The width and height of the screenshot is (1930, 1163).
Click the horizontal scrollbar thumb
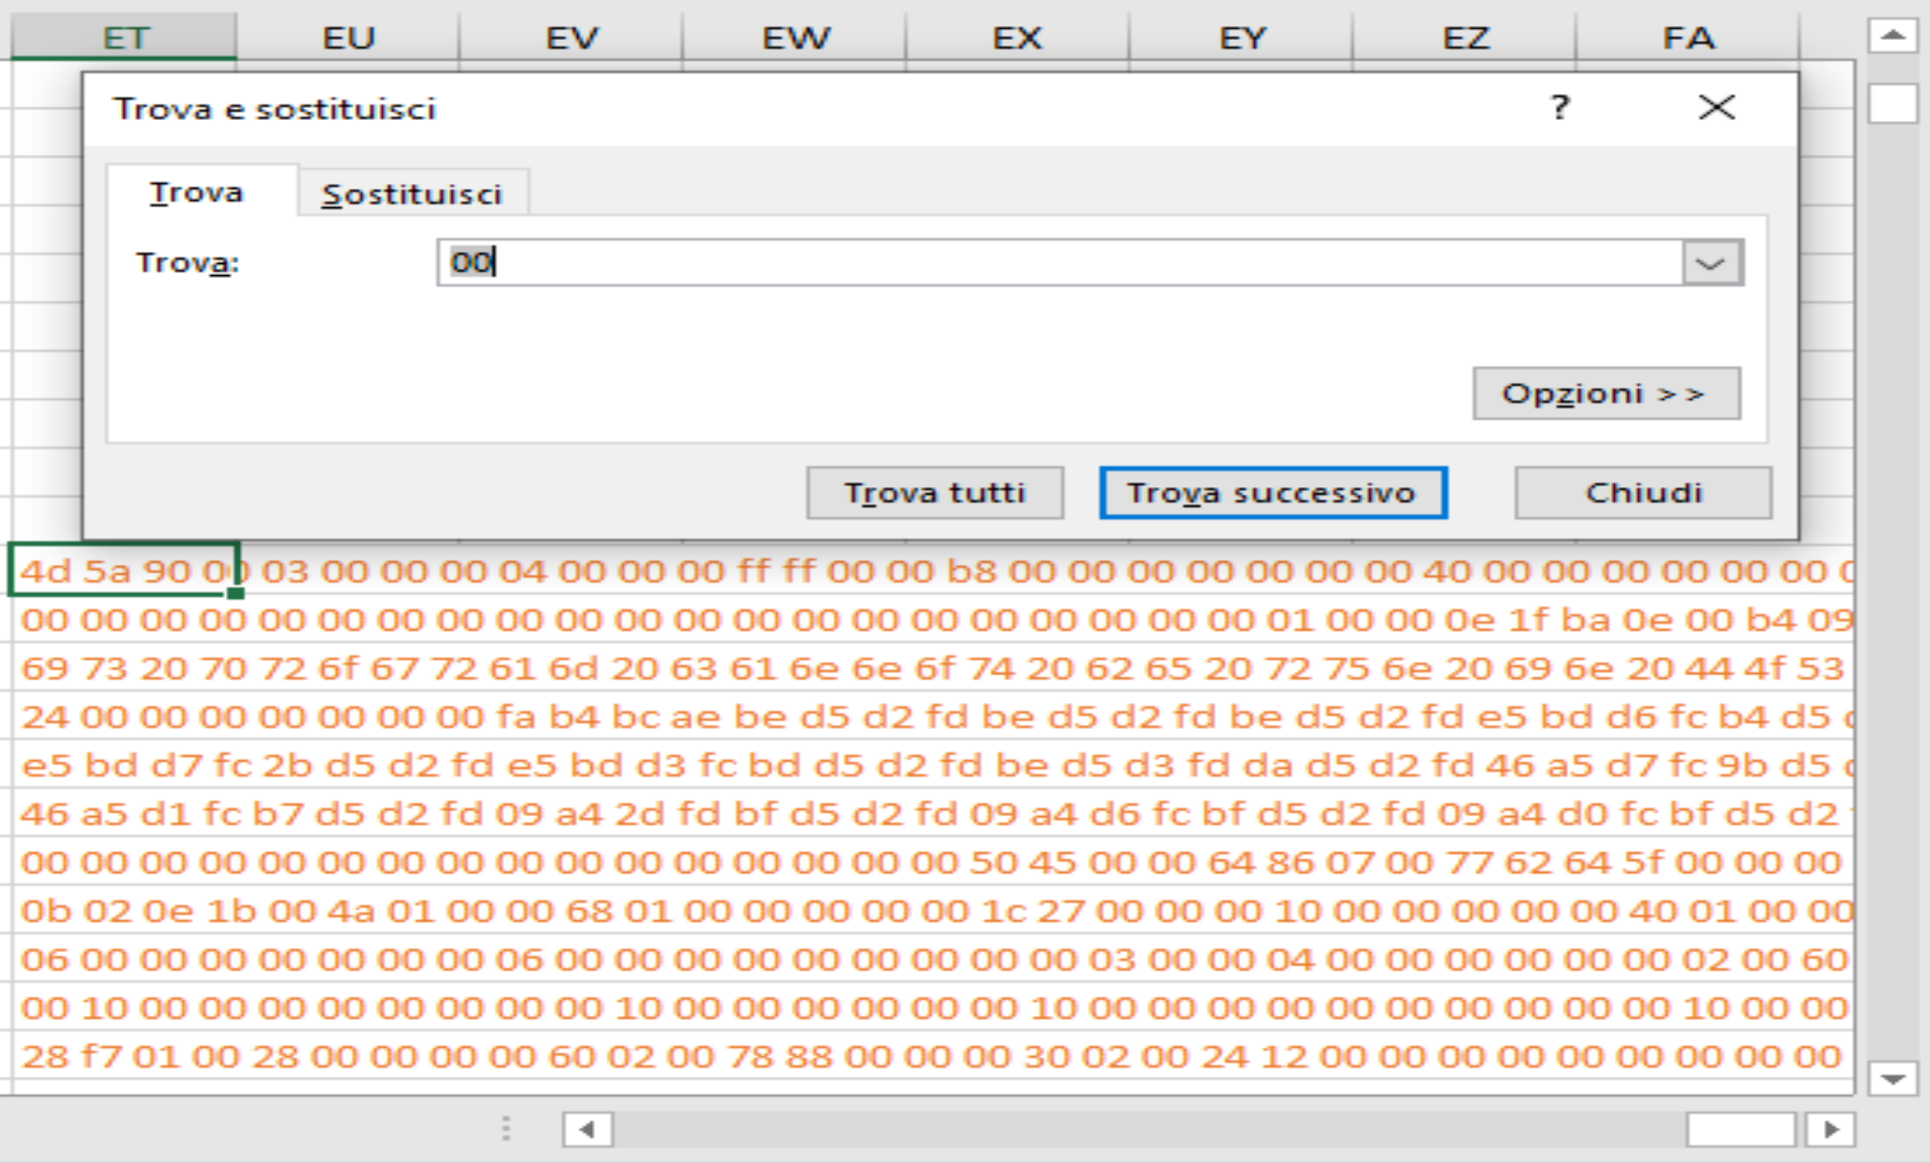(x=1739, y=1130)
